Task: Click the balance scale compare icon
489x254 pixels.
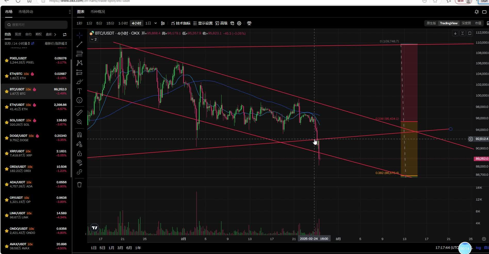Action: (x=249, y=23)
